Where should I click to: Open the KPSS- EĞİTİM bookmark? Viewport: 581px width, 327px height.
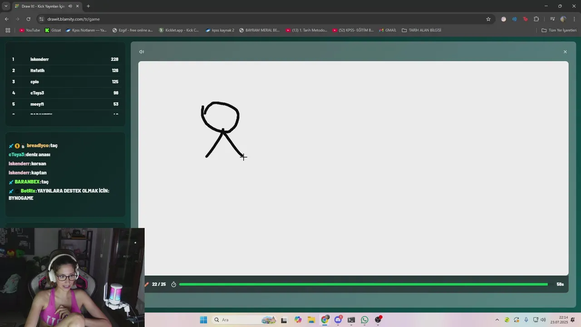(x=353, y=30)
